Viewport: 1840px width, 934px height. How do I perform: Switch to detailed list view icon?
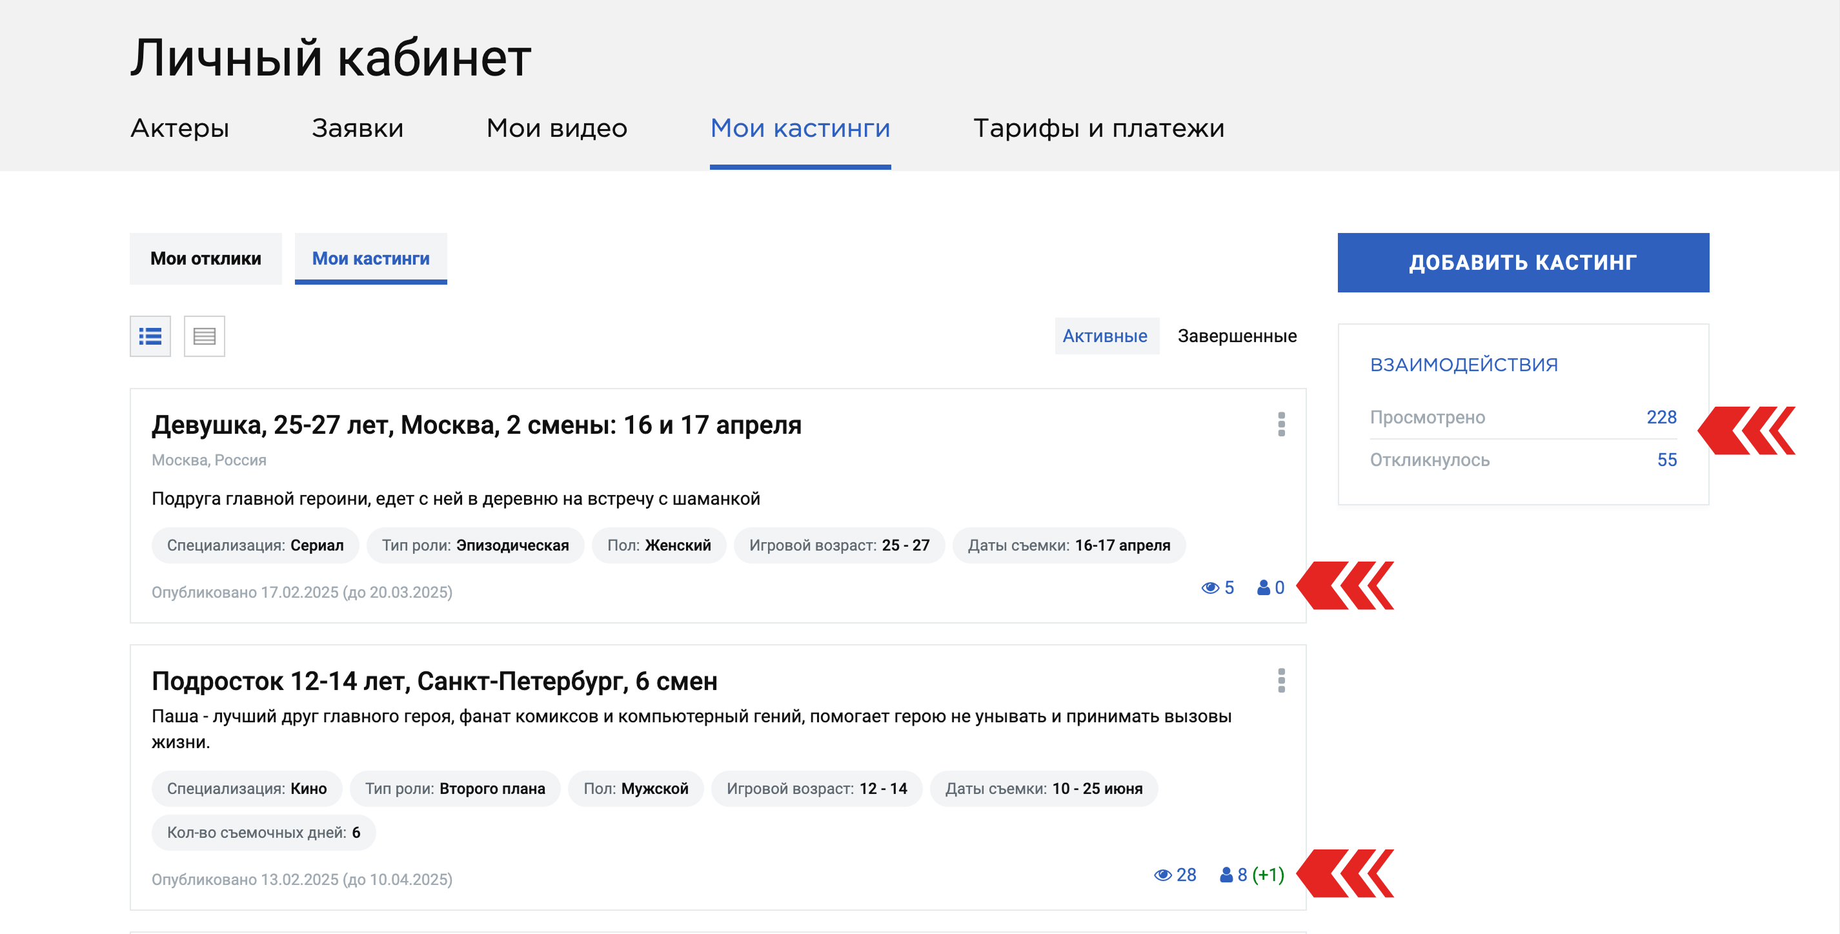(x=150, y=336)
